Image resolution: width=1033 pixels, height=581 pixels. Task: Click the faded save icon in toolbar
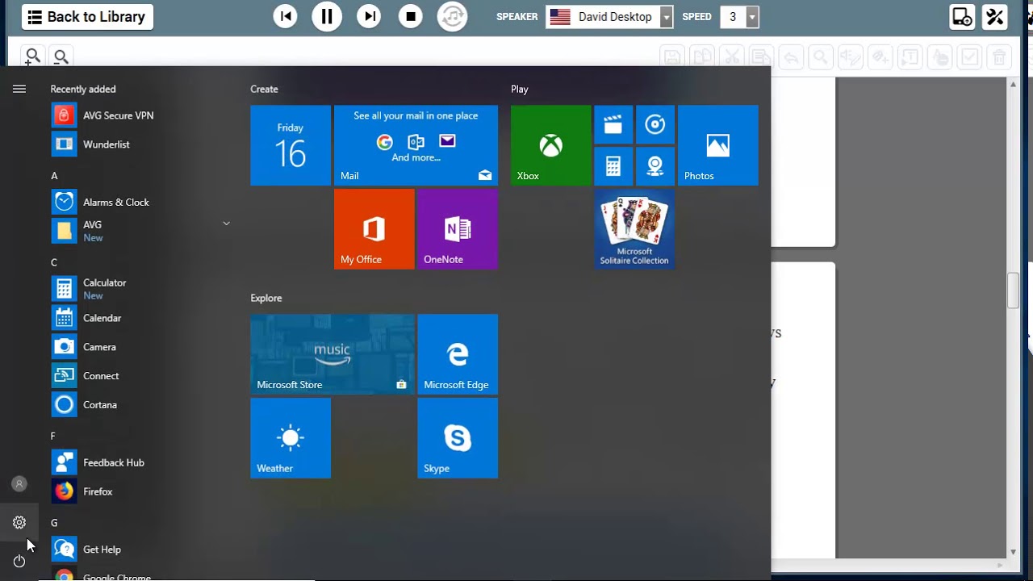[x=673, y=56]
